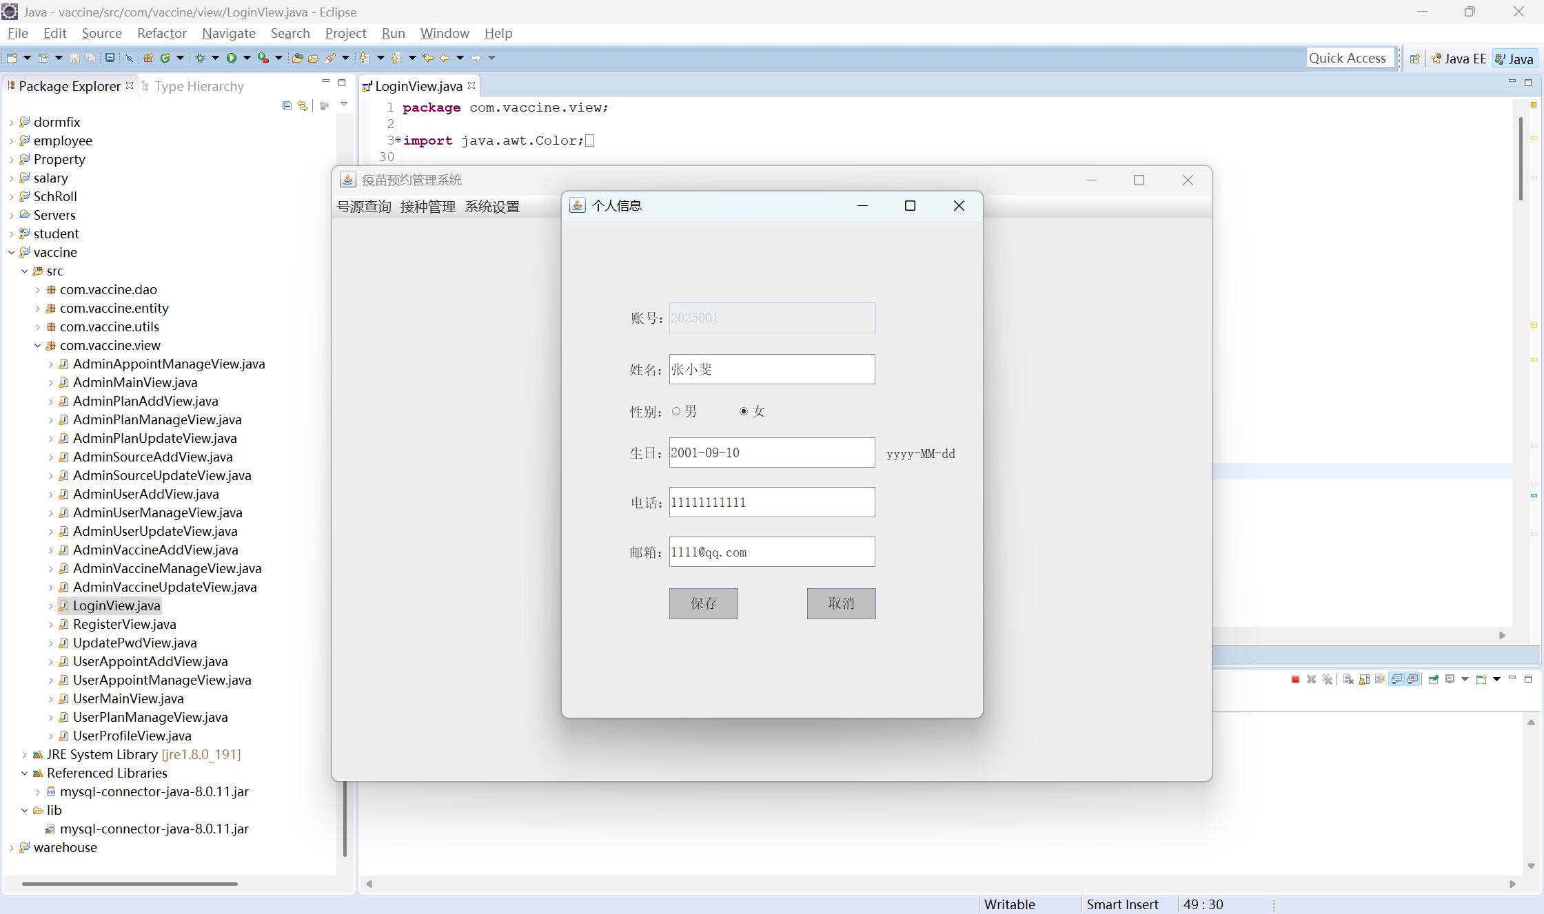Collapse the vaccine project node
The height and width of the screenshot is (914, 1544).
tap(12, 252)
